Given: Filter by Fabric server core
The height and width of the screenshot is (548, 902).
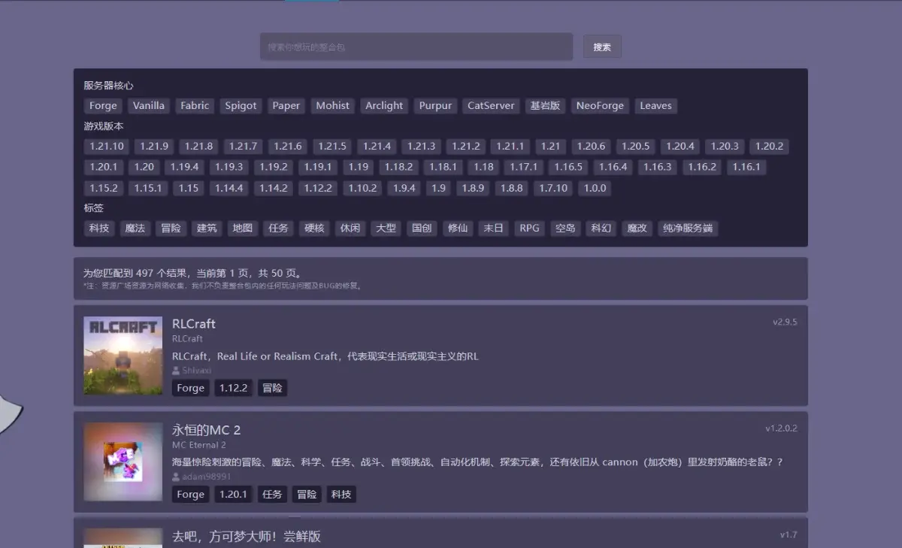Looking at the screenshot, I should (195, 106).
